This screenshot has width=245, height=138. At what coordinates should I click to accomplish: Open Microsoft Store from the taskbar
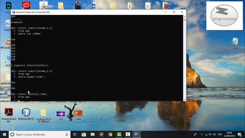[84, 135]
